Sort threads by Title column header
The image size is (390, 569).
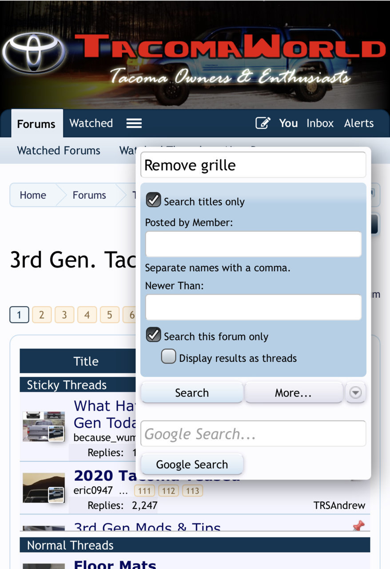[86, 361]
